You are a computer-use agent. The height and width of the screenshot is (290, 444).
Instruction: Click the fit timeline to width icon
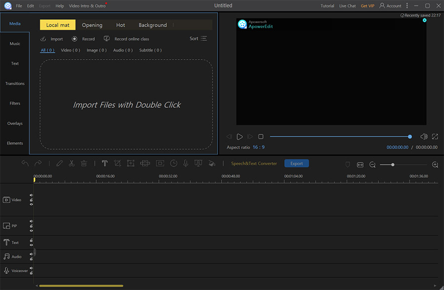[x=360, y=164]
